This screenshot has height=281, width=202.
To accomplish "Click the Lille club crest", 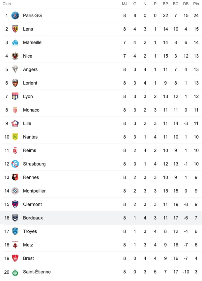I will click(15, 123).
